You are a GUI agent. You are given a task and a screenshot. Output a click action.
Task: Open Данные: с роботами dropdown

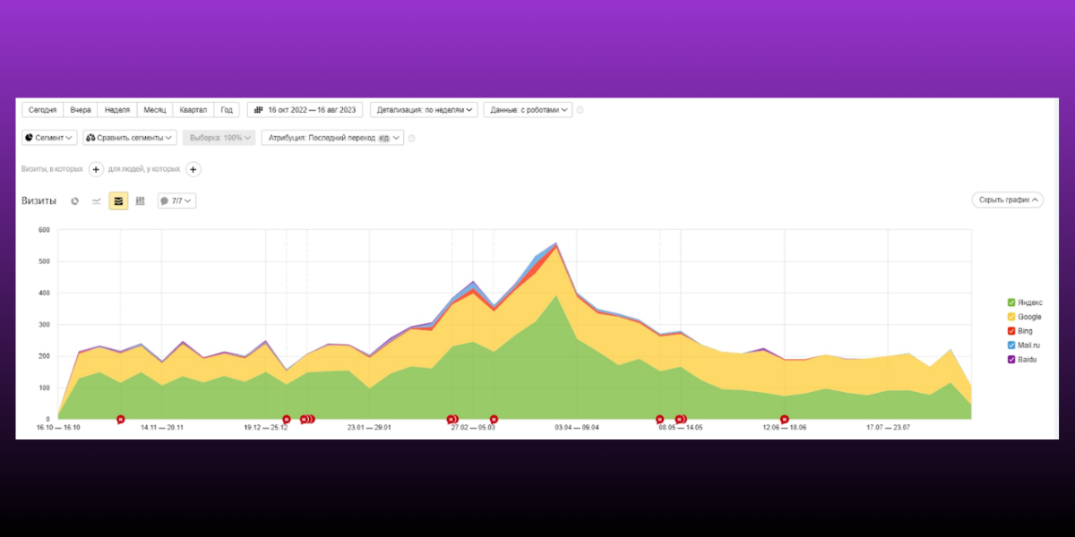pyautogui.click(x=528, y=110)
